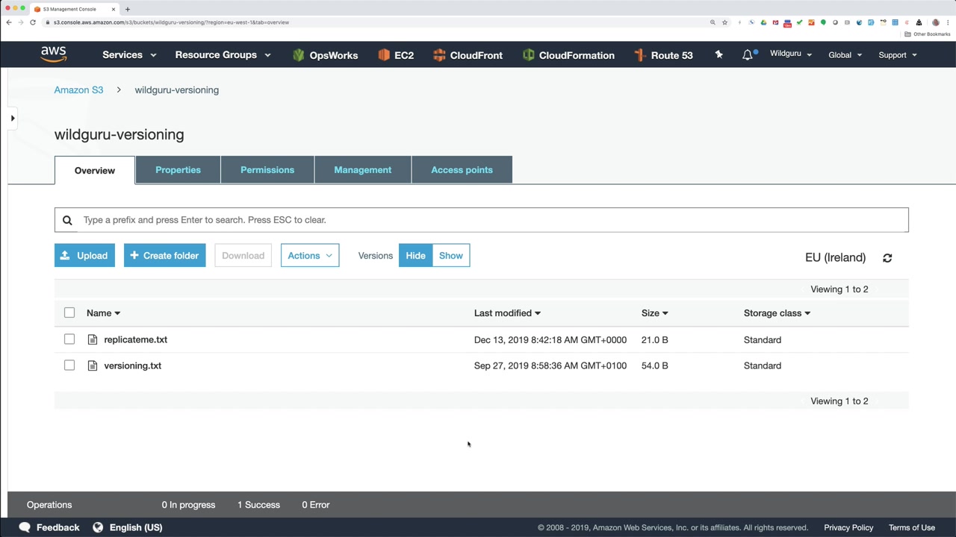Switch to the Properties tab
This screenshot has height=537, width=956.
[178, 170]
